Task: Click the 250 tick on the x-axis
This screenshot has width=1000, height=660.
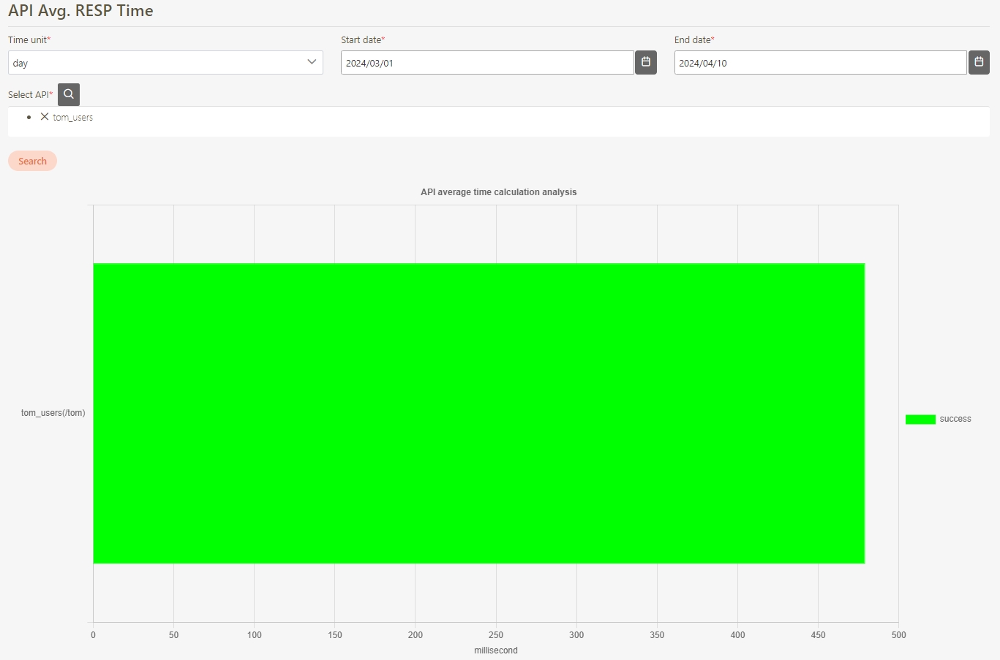Action: coord(495,635)
